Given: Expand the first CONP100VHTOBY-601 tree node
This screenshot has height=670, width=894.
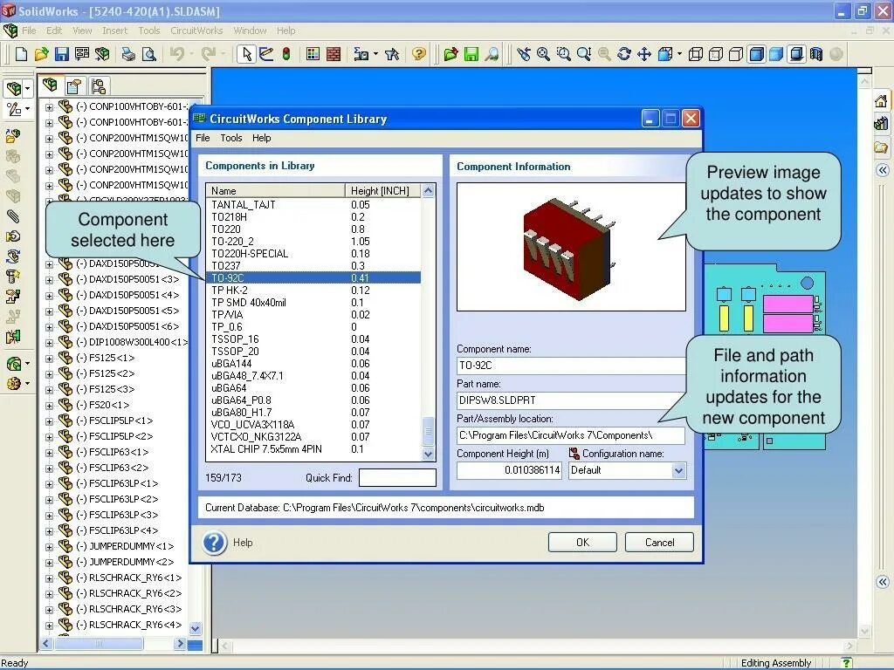Looking at the screenshot, I should click(49, 106).
